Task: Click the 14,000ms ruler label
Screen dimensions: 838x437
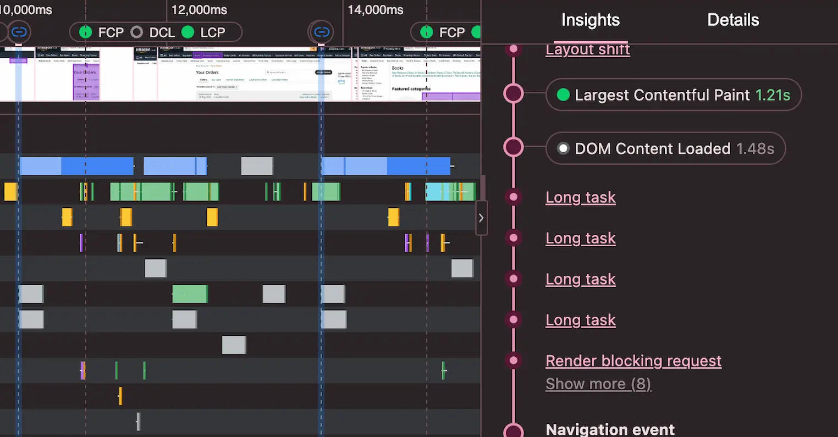Action: [x=376, y=10]
